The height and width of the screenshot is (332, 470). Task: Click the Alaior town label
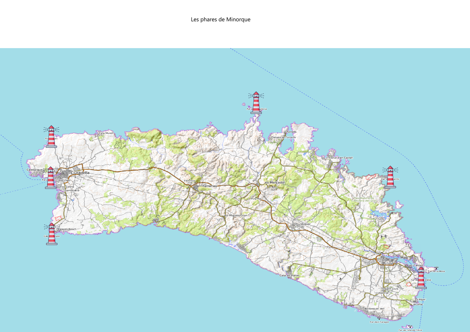pos(305,224)
